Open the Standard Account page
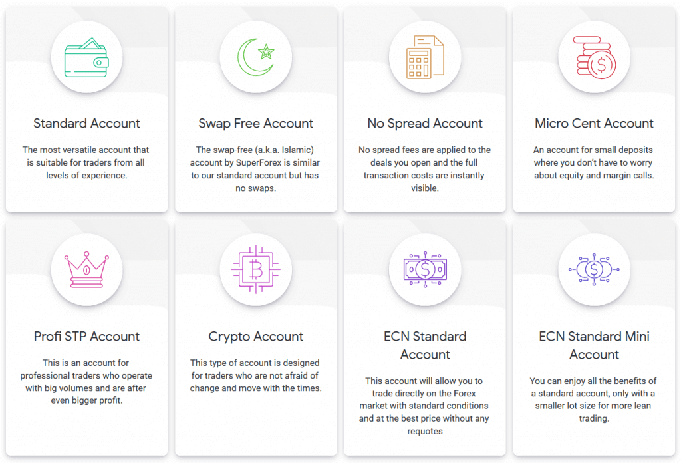The height and width of the screenshot is (463, 681). pyautogui.click(x=86, y=124)
